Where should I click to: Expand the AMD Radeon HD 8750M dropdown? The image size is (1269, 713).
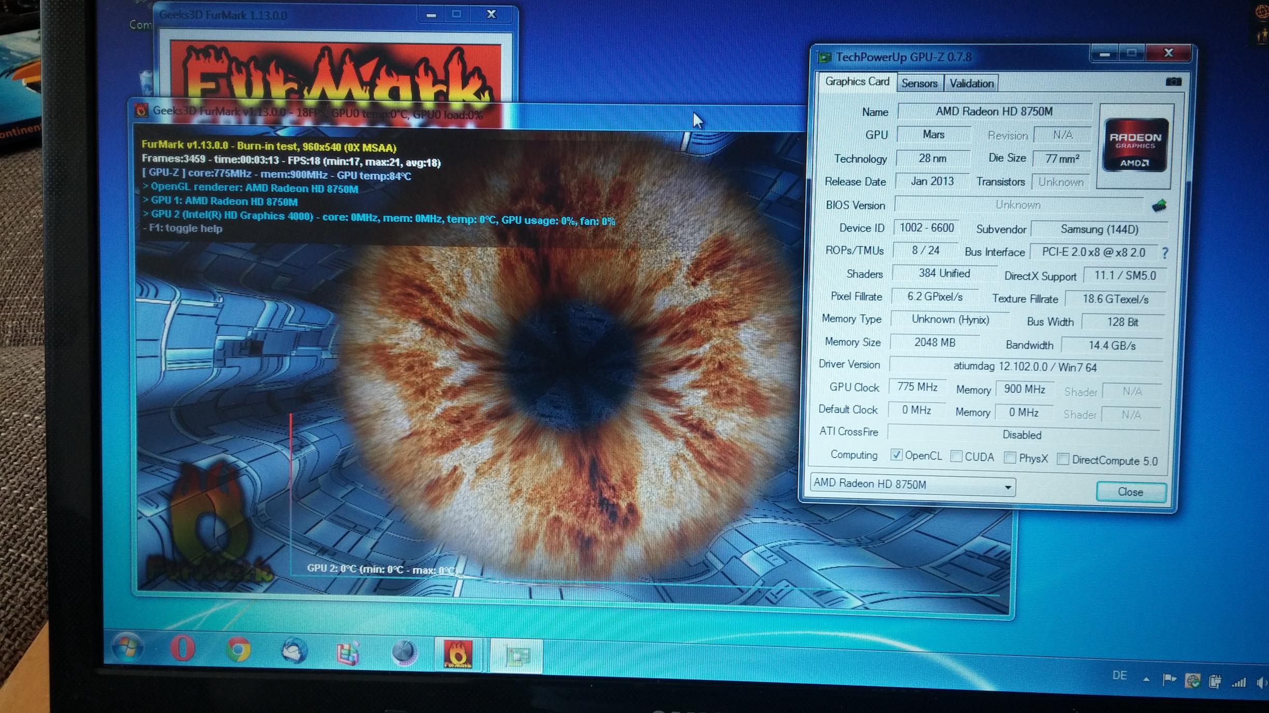pos(1007,487)
